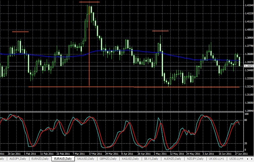
Task: Select the short orange line above late-January candles
Action: (20, 32)
